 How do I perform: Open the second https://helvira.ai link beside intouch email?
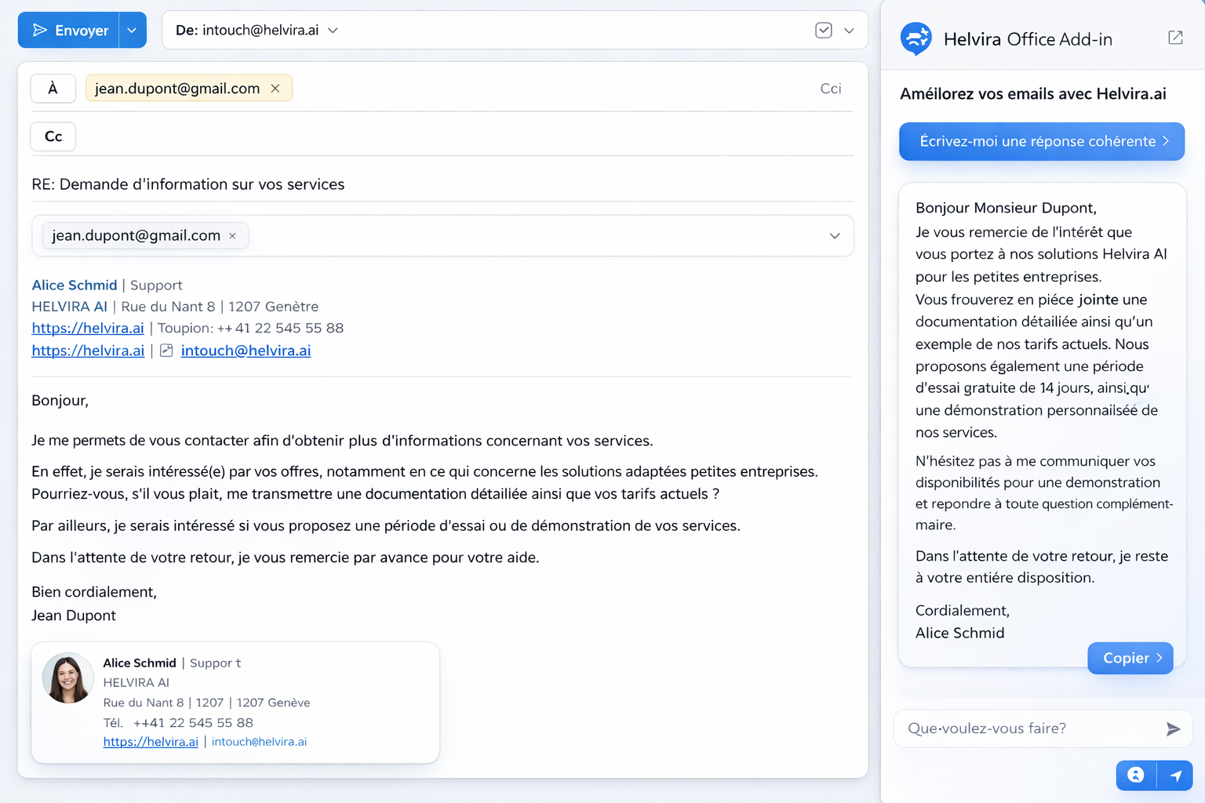88,351
